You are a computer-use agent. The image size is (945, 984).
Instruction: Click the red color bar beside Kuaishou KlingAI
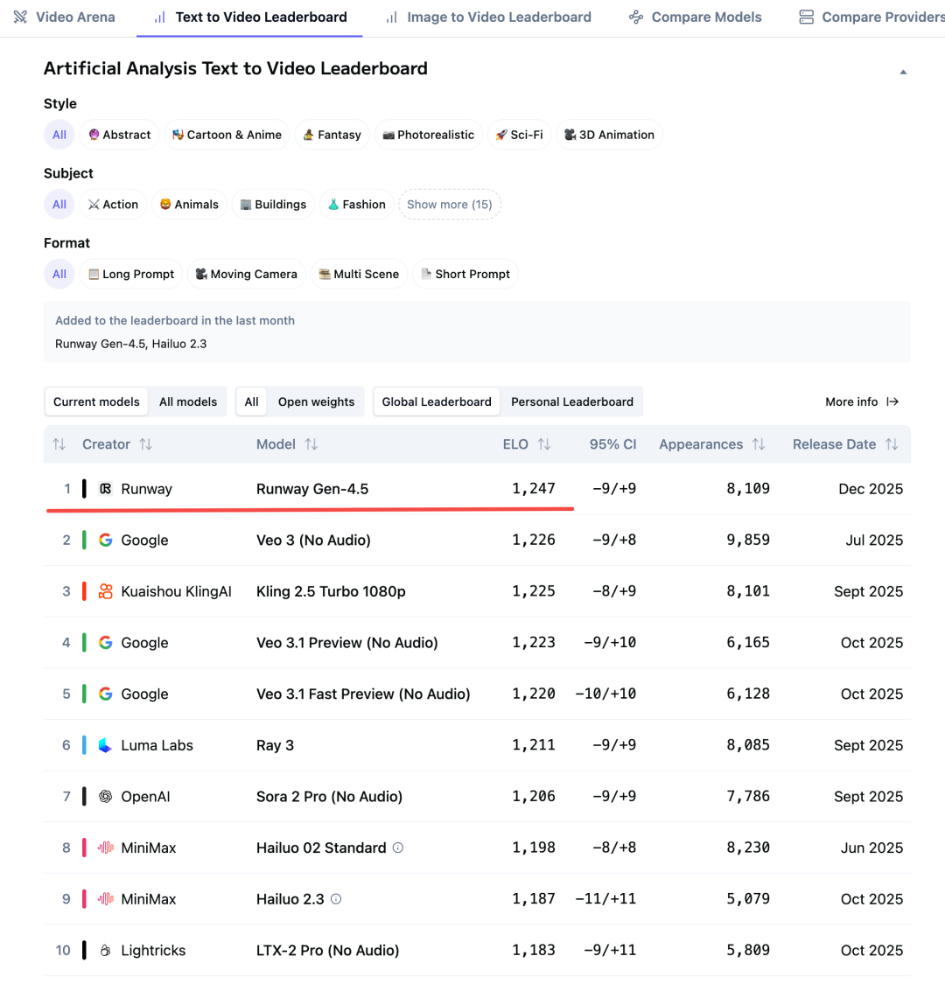click(x=84, y=591)
